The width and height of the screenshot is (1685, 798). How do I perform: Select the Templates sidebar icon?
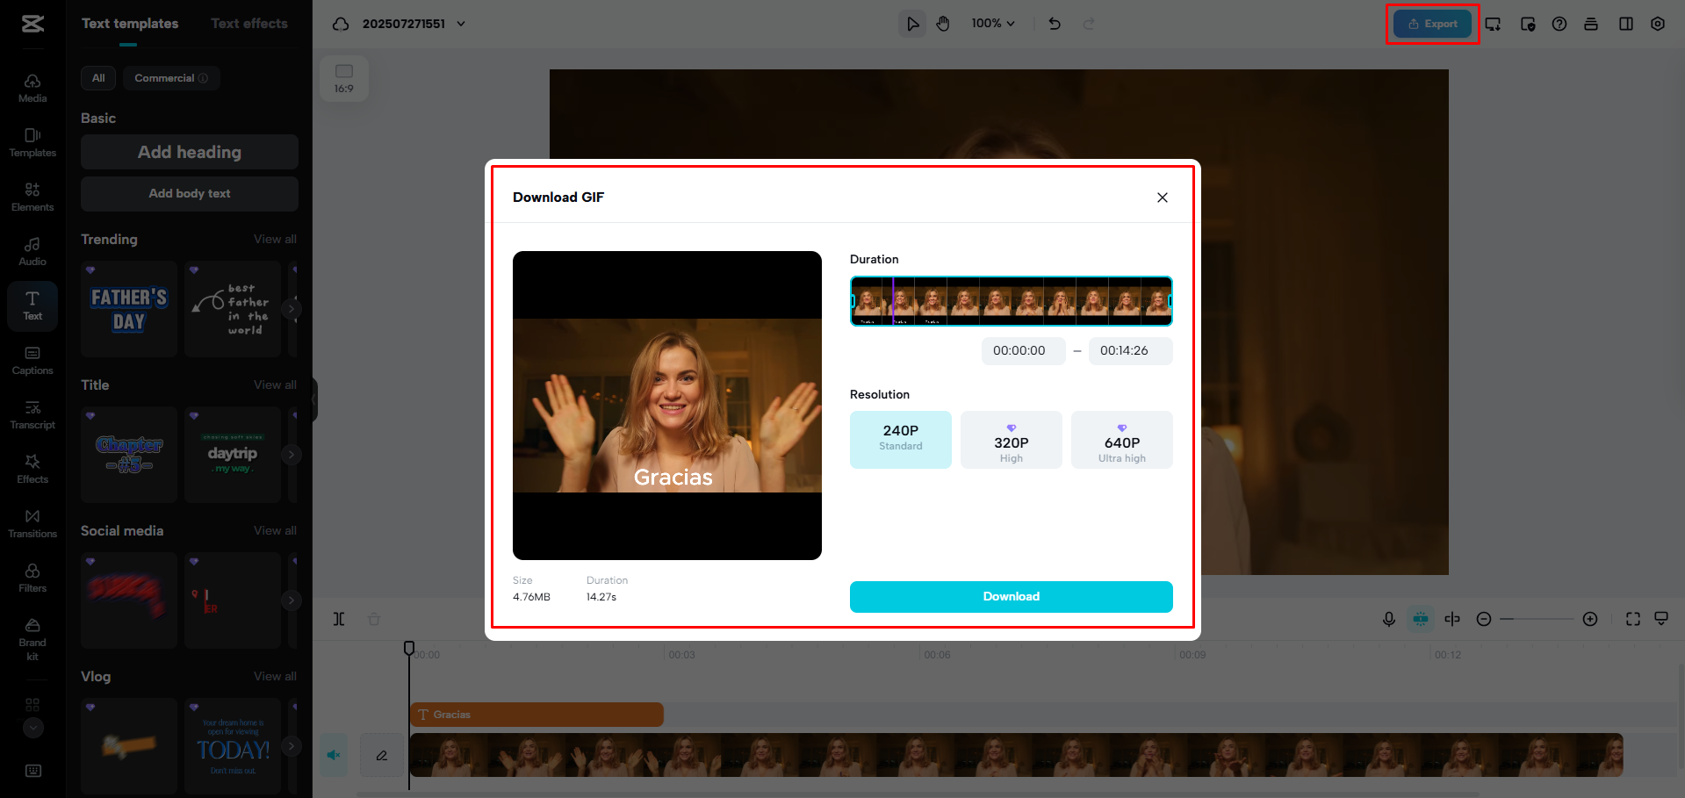[x=32, y=140]
